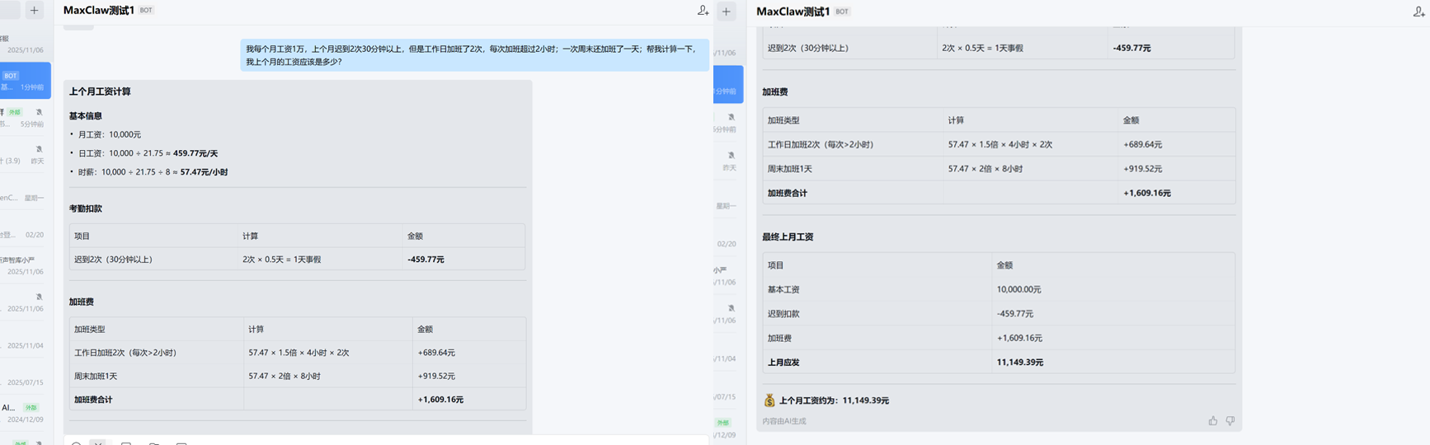Click the MaxClaw测试1 title in right window
The width and height of the screenshot is (1430, 445).
792,12
